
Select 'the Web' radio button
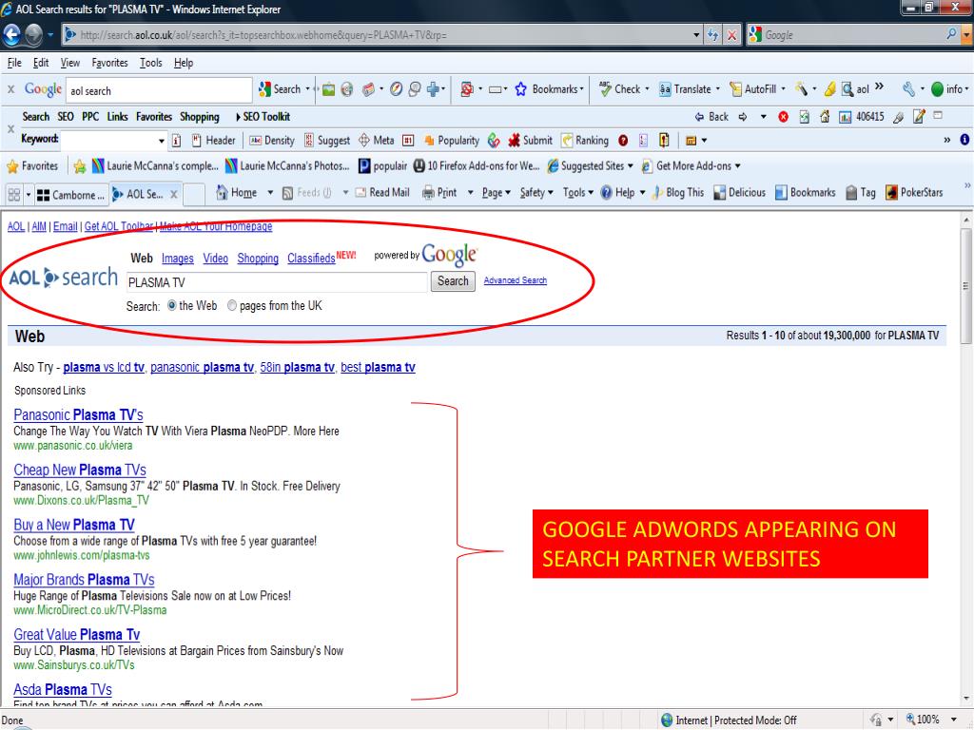172,305
